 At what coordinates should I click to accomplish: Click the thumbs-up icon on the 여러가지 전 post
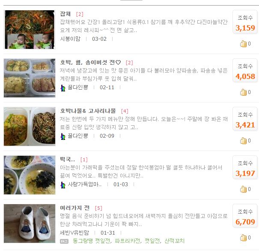click(x=243, y=238)
